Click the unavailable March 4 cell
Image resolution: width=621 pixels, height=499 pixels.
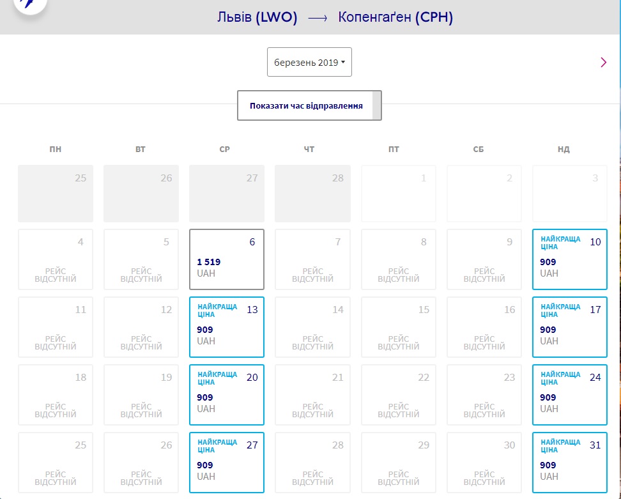coord(56,259)
